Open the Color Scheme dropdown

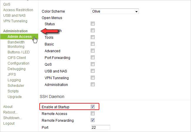click(x=115, y=11)
